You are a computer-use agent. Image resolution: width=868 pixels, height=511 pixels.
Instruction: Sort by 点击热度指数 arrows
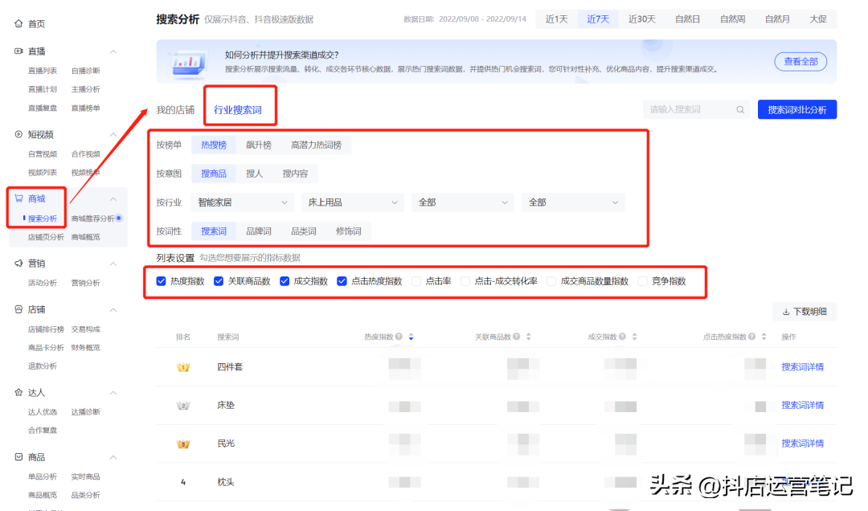pos(764,337)
